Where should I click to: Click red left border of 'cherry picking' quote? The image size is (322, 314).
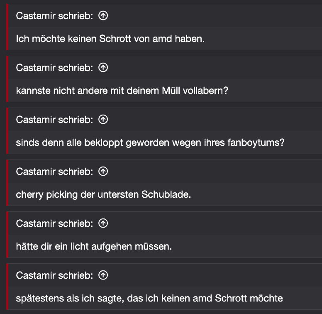click(7, 183)
